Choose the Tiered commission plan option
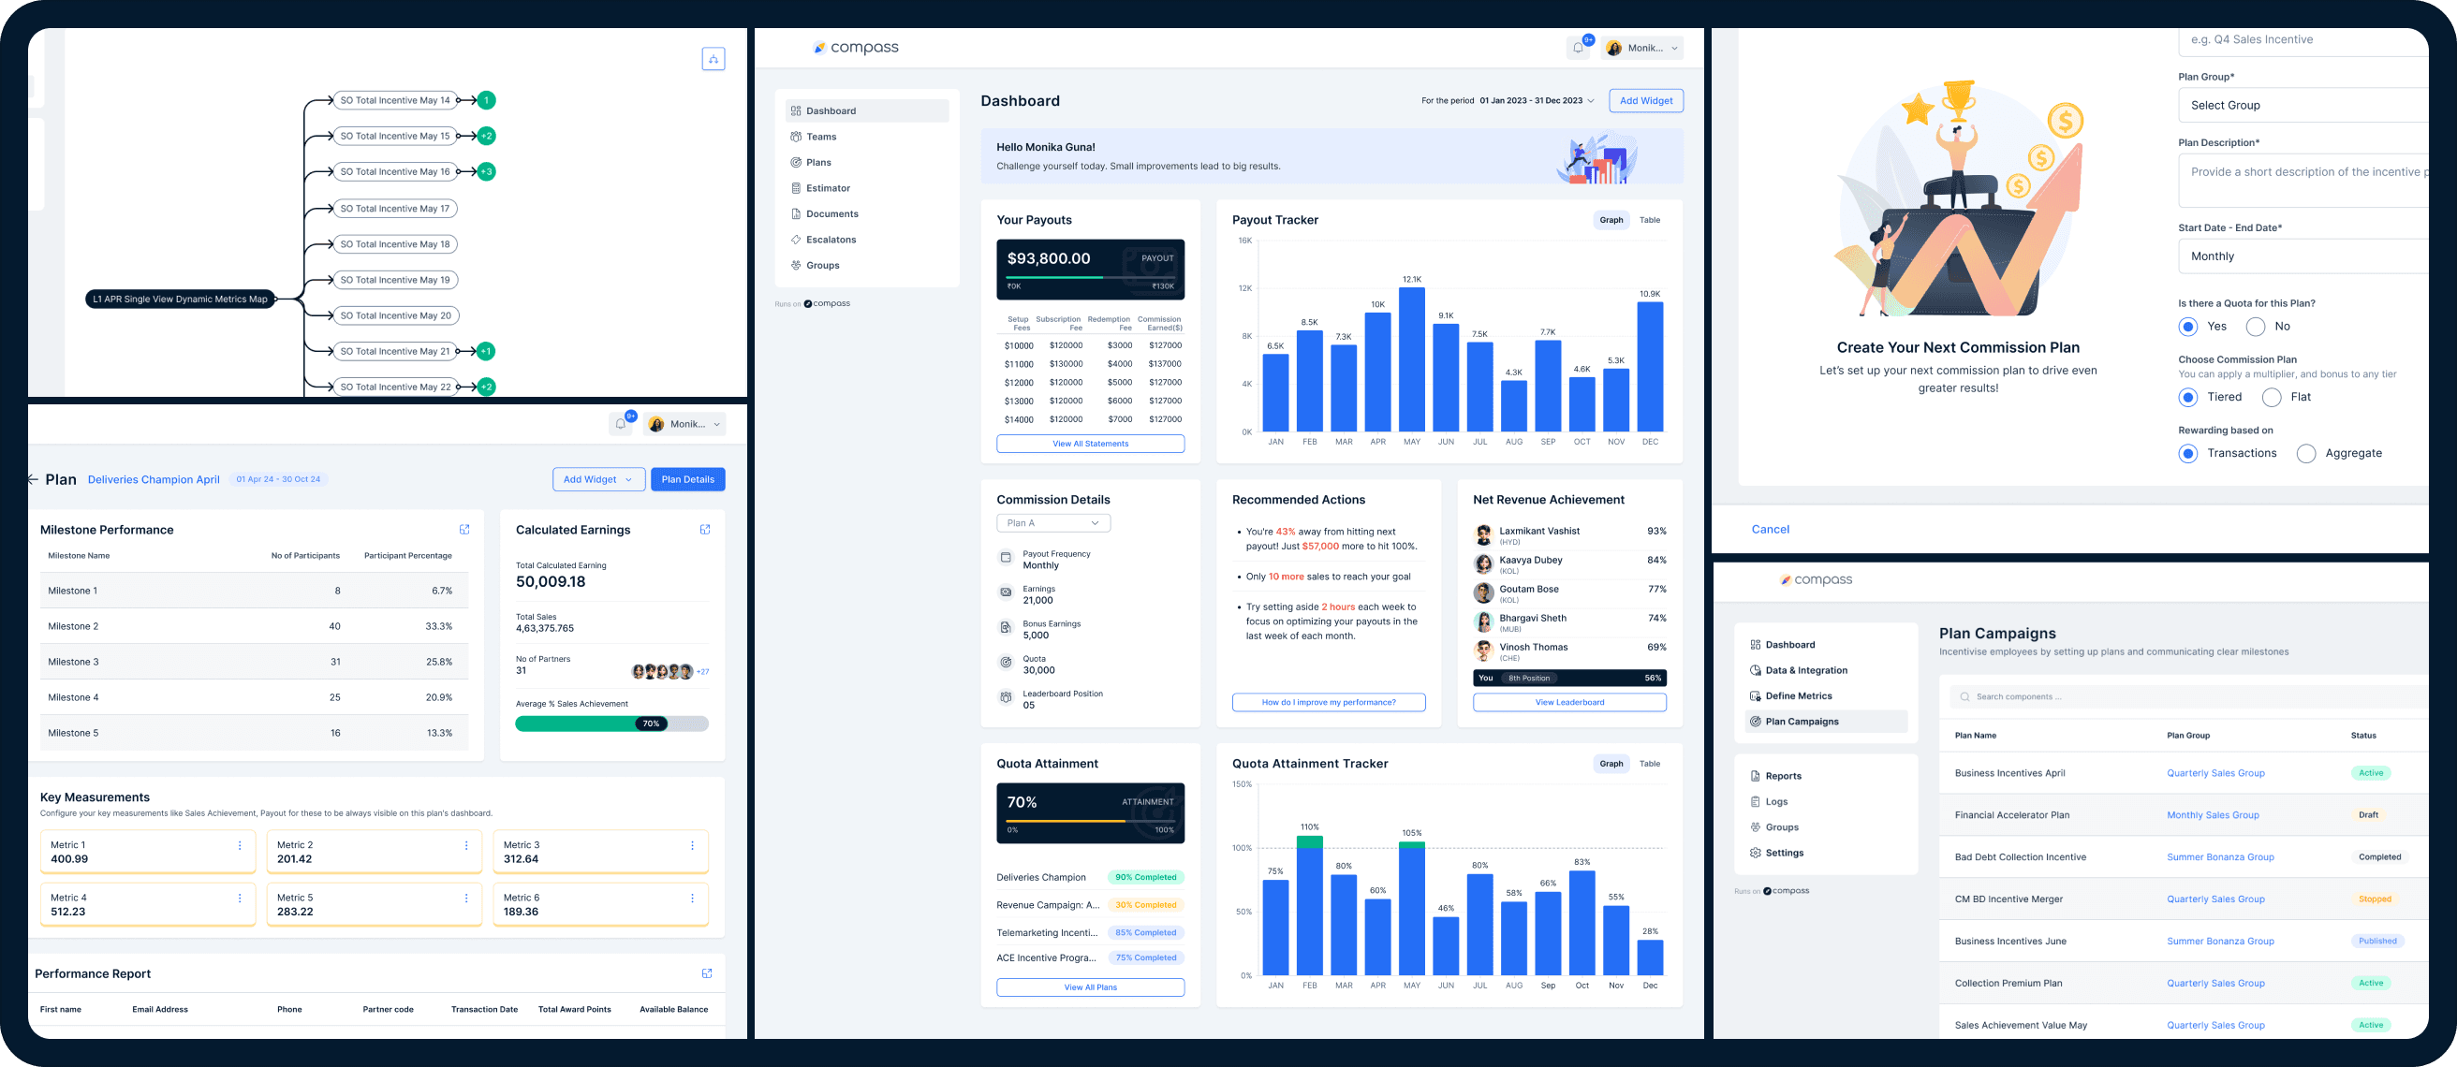The height and width of the screenshot is (1067, 2457). coord(2188,398)
